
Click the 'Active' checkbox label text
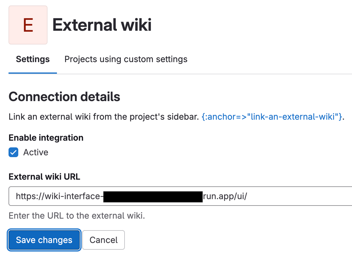[36, 153]
